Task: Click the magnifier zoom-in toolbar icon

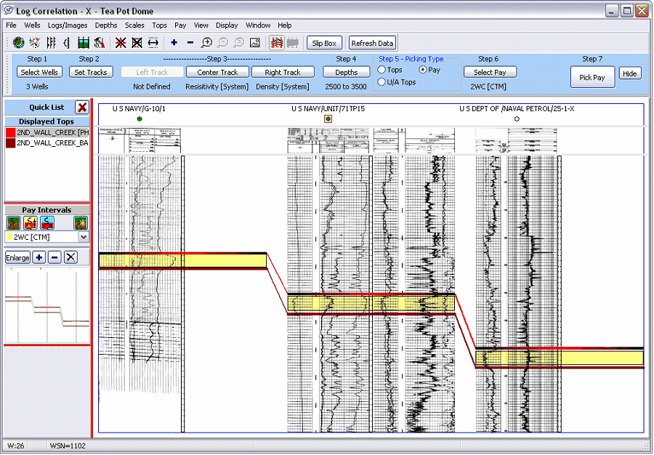Action: [x=206, y=43]
